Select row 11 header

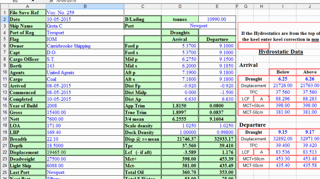tap(4, 79)
